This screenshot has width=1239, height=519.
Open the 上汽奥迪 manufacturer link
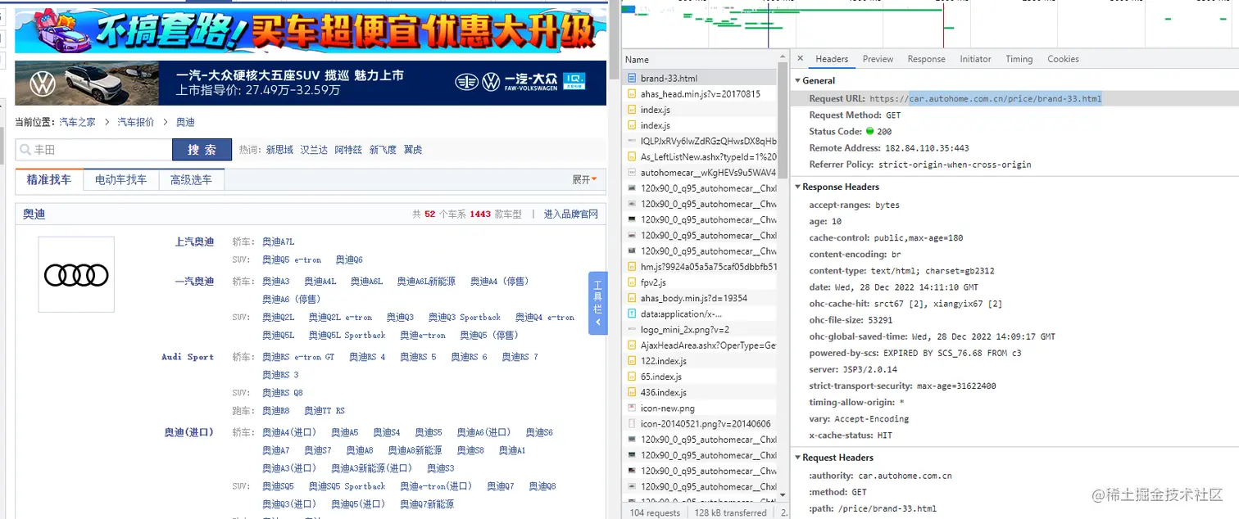tap(194, 242)
